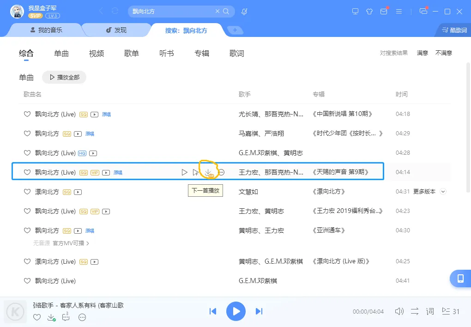471x327 pixels.
Task: Open the main menu hamburger icon
Action: pos(399,12)
